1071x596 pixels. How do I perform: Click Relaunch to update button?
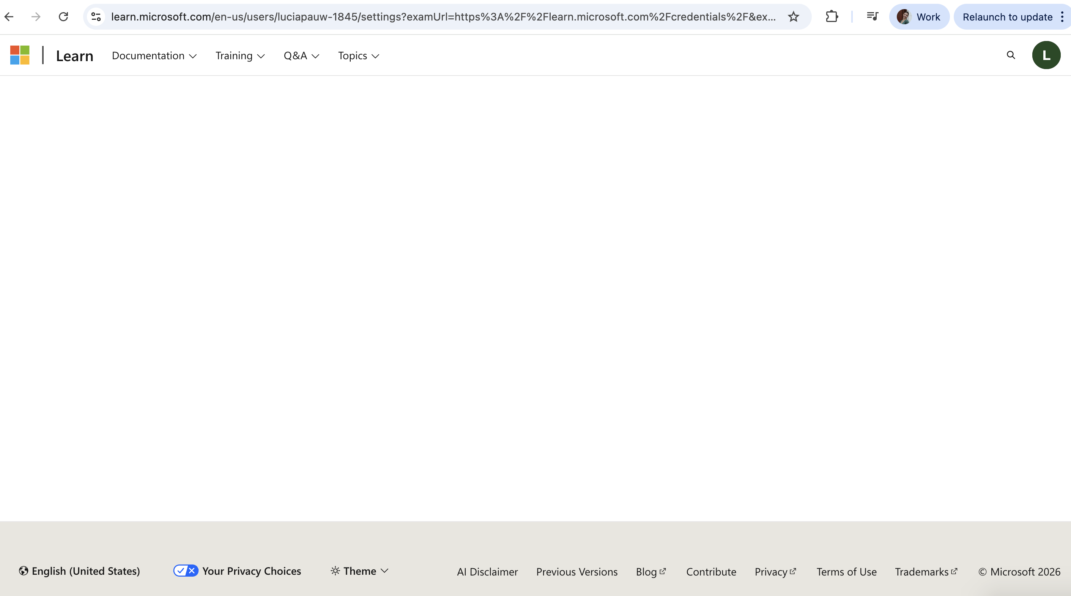[1007, 17]
